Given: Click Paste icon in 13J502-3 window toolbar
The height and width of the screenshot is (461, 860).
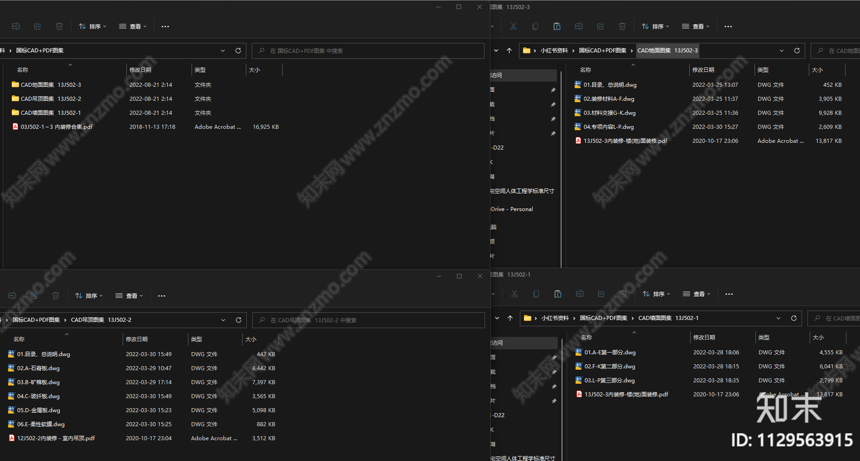Looking at the screenshot, I should point(557,26).
